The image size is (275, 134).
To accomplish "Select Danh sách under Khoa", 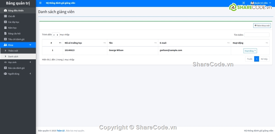I will [x=13, y=56].
